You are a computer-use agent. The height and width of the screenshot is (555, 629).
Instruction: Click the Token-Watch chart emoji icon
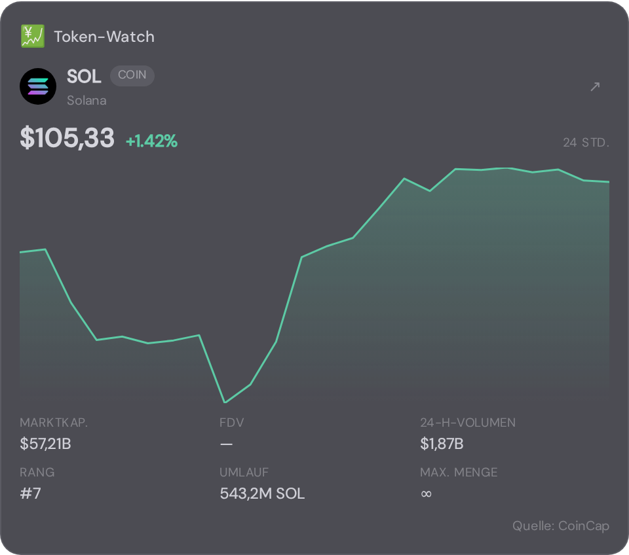(x=33, y=37)
